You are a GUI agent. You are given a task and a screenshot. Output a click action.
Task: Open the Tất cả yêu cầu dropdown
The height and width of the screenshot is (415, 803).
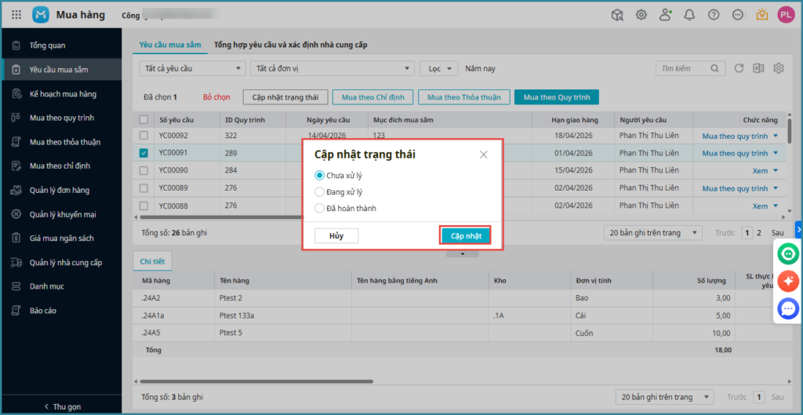193,68
